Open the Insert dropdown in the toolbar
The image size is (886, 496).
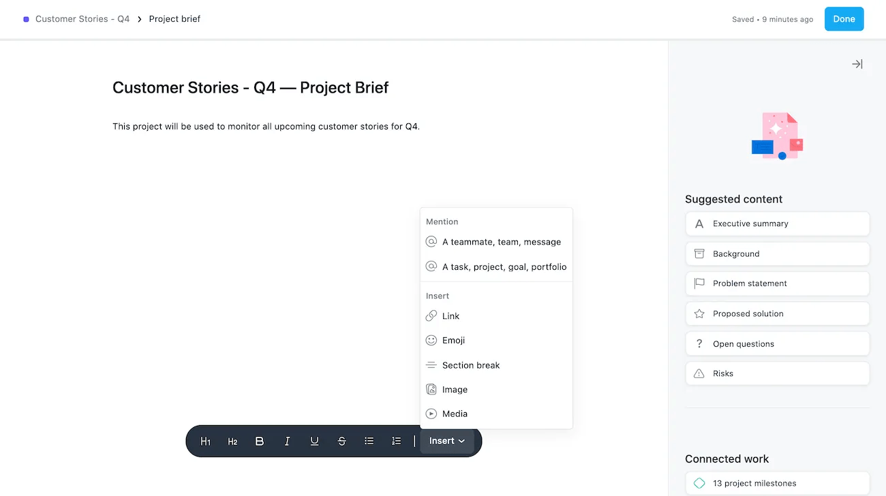[x=446, y=441]
